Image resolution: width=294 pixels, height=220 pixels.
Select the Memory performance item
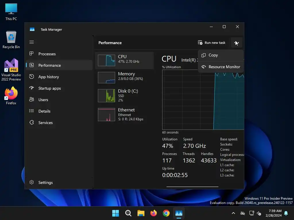pos(124,77)
